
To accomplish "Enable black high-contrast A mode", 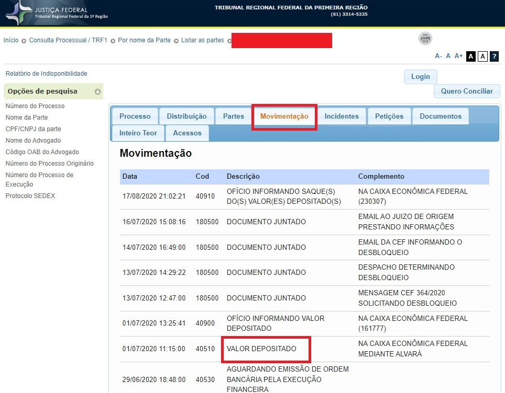I will coord(471,56).
